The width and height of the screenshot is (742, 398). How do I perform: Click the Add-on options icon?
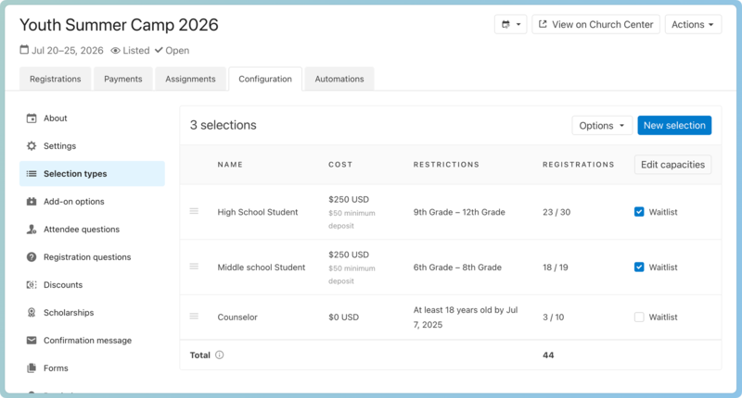coord(32,202)
